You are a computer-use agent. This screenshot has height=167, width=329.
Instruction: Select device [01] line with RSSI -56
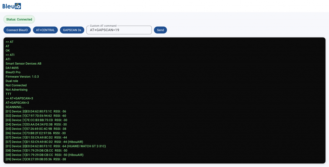coord(36,111)
